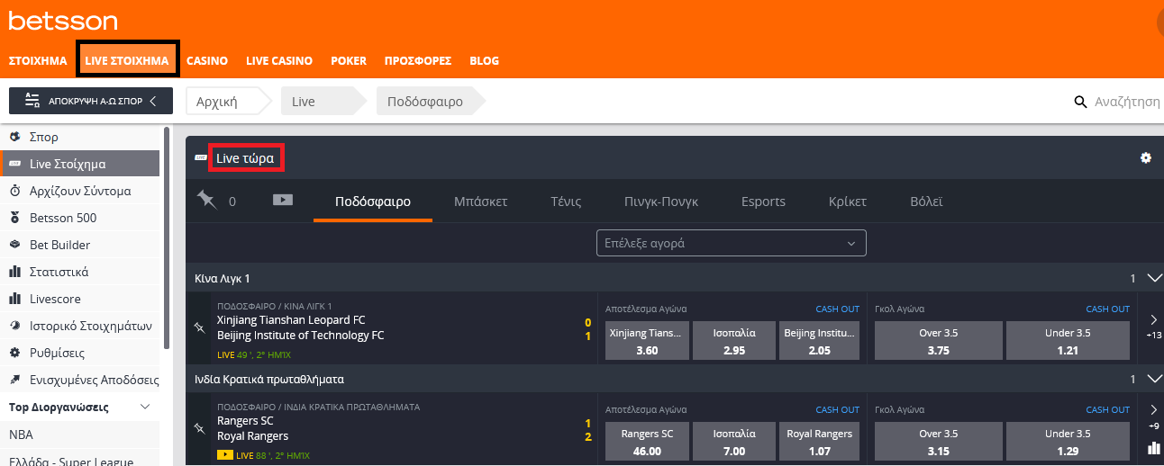Click the Bet Builder icon in sidebar

[14, 245]
